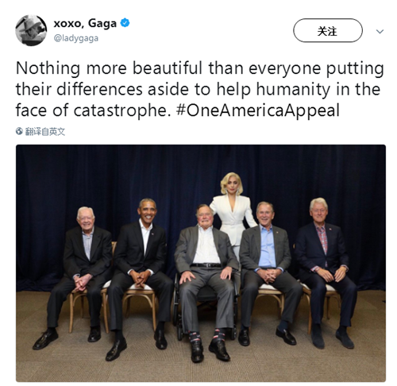Open the tweet options chevron
The width and height of the screenshot is (397, 386).
(380, 32)
